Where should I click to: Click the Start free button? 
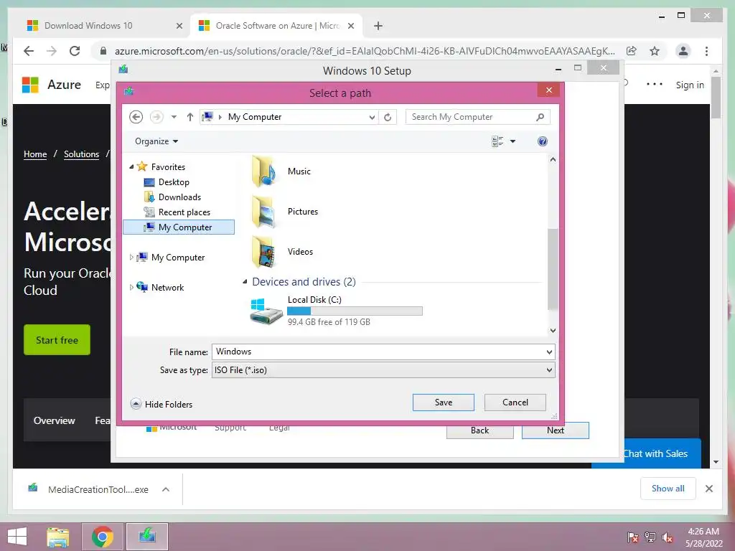tap(57, 339)
